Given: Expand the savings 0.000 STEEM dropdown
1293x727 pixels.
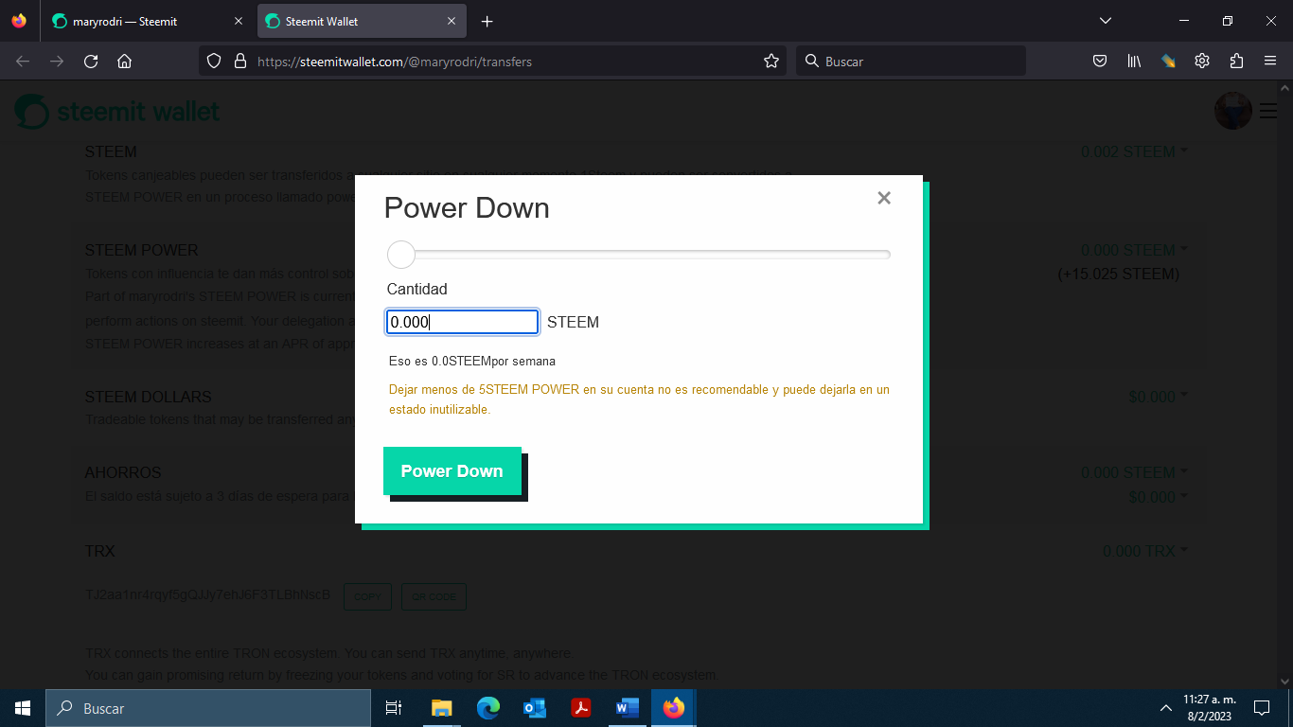Looking at the screenshot, I should (x=1134, y=472).
